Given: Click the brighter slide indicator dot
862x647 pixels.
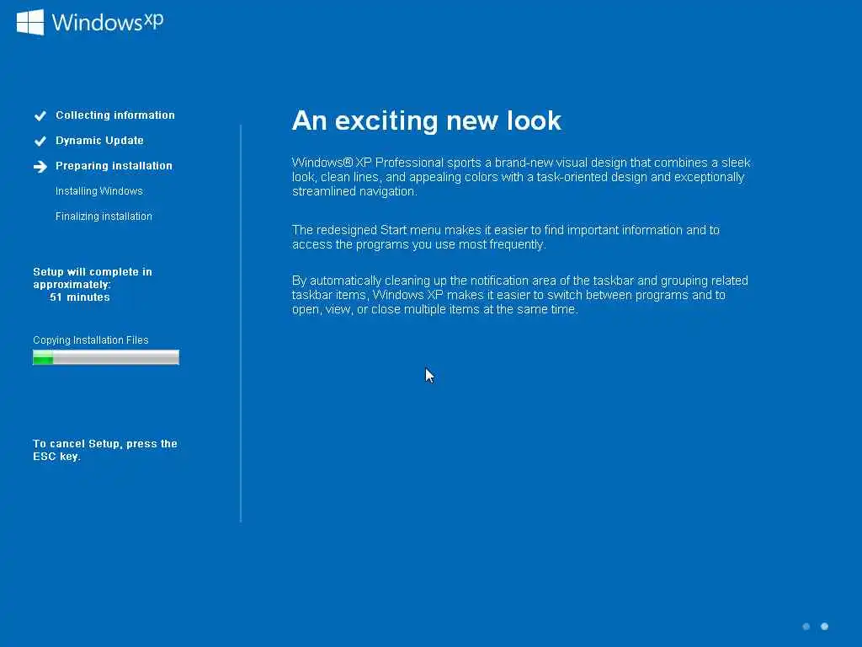Looking at the screenshot, I should click(825, 627).
